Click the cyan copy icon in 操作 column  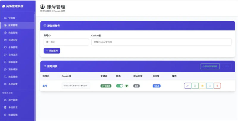pyautogui.click(x=210, y=86)
